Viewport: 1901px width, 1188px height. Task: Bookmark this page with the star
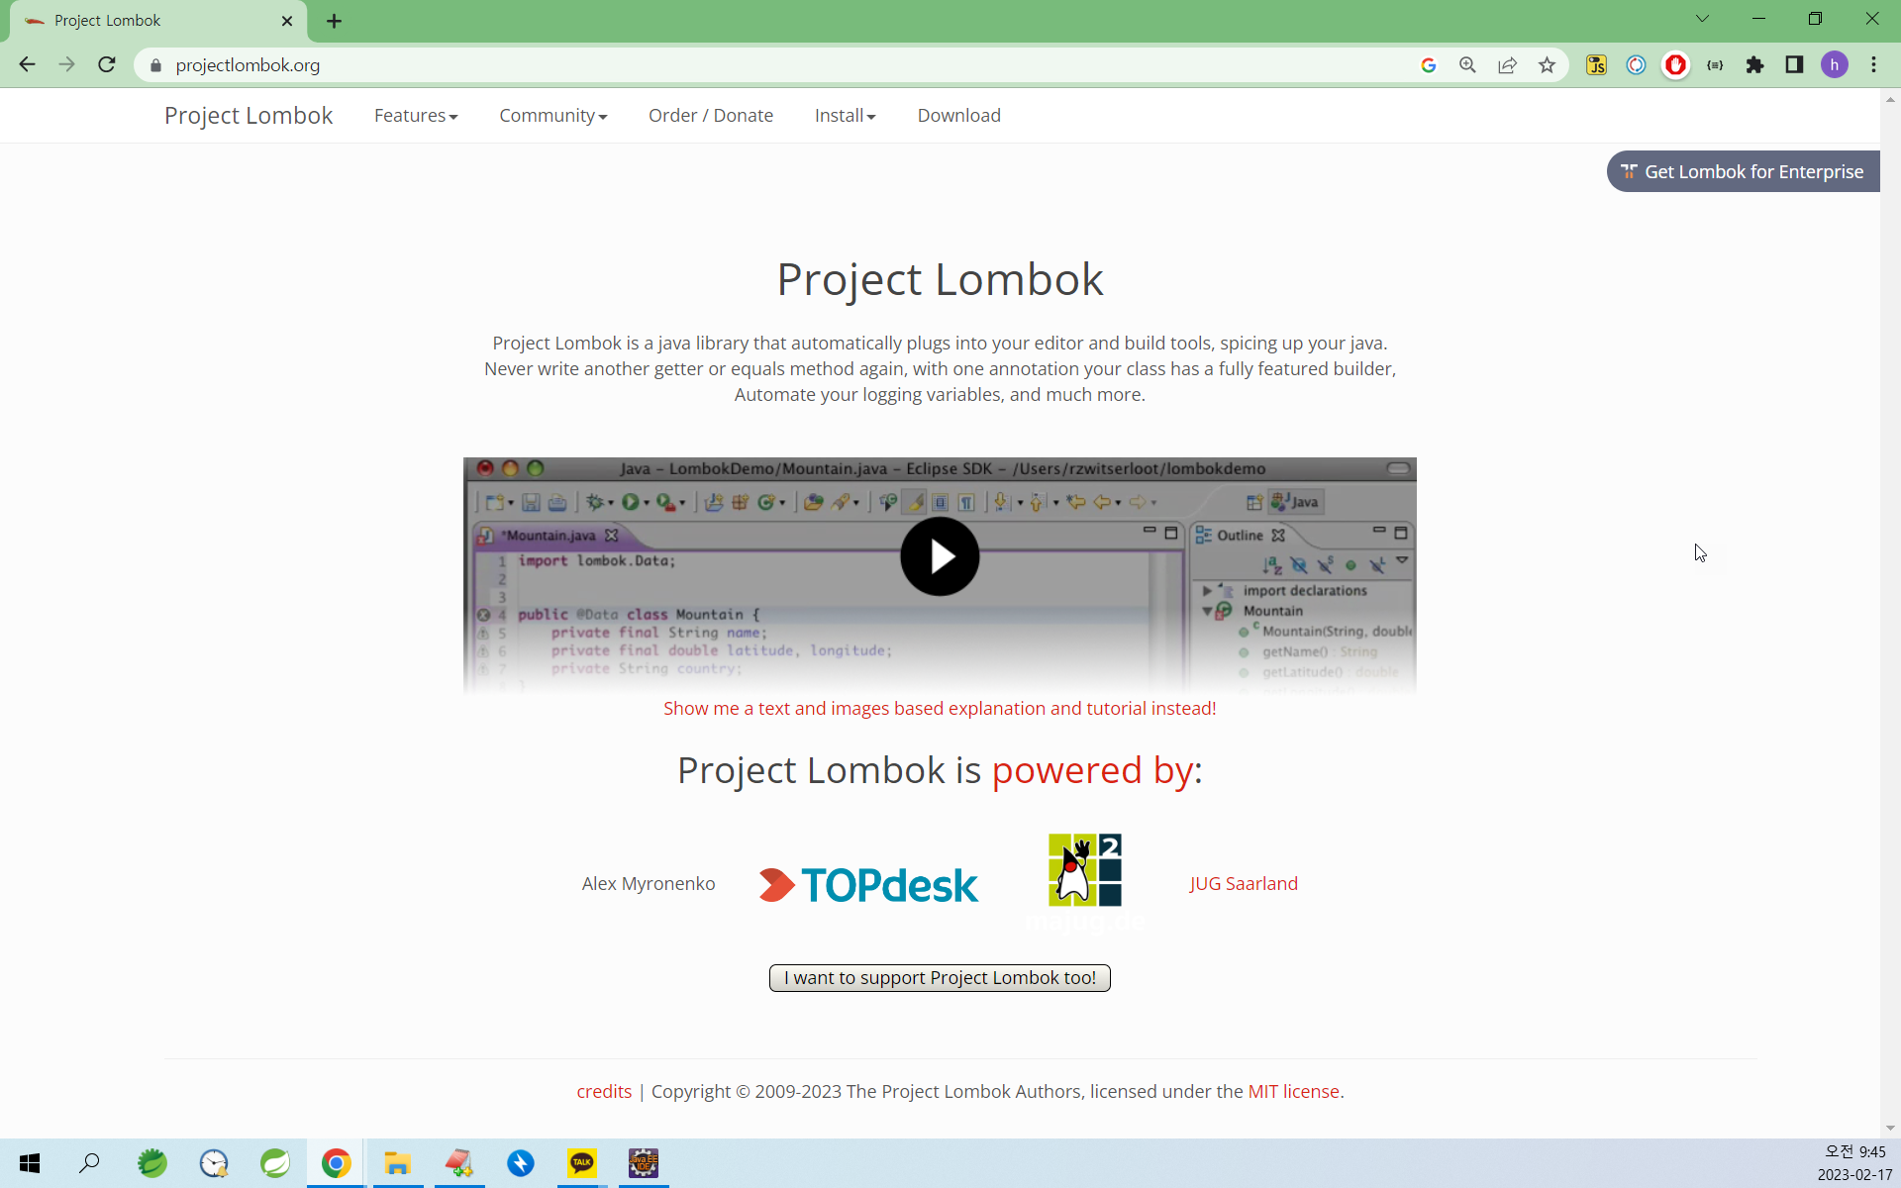1547,65
